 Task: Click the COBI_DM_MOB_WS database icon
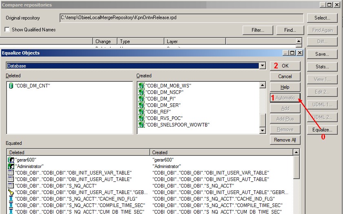[142, 86]
